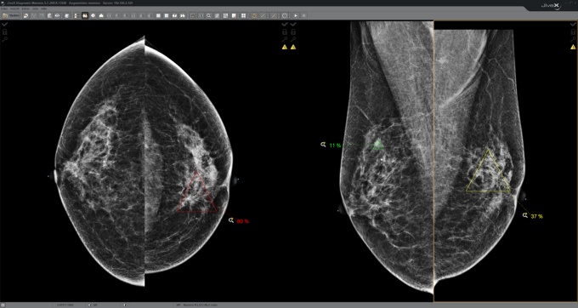Screen dimensions: 578x308
Task: Click the second white square layout icon
Action: (x=167, y=16)
